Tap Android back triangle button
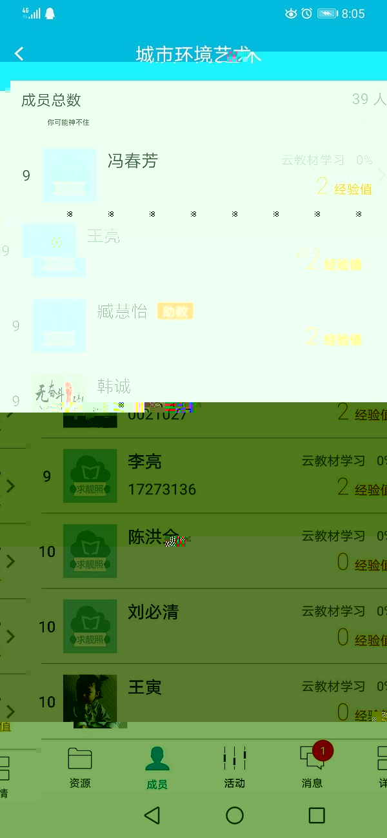Viewport: 387px width, 838px height. click(x=152, y=815)
